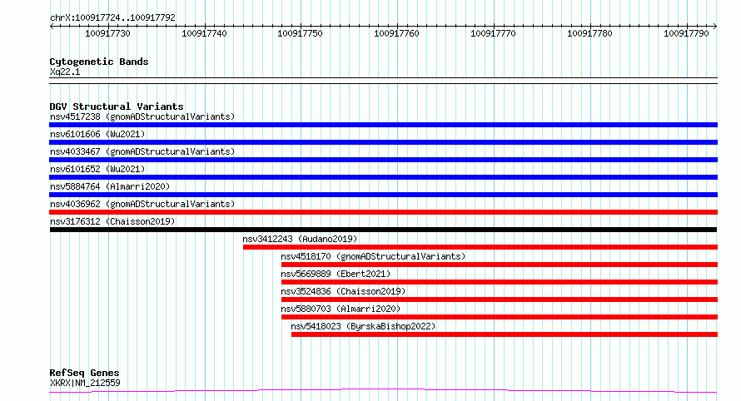The height and width of the screenshot is (401, 741).
Task: Select the Xq22.1 band label
Action: pyautogui.click(x=65, y=72)
